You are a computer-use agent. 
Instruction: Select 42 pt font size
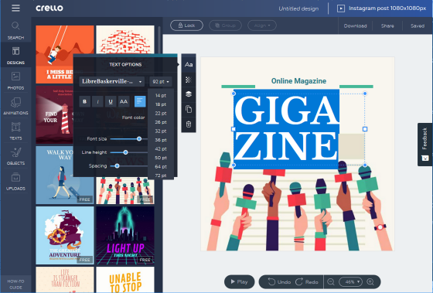tap(161, 148)
